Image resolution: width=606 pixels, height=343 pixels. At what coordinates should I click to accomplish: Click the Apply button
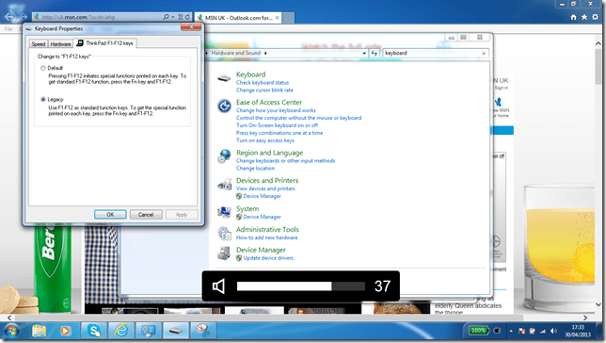[182, 215]
